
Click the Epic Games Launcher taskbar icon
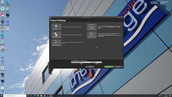coord(48,96)
